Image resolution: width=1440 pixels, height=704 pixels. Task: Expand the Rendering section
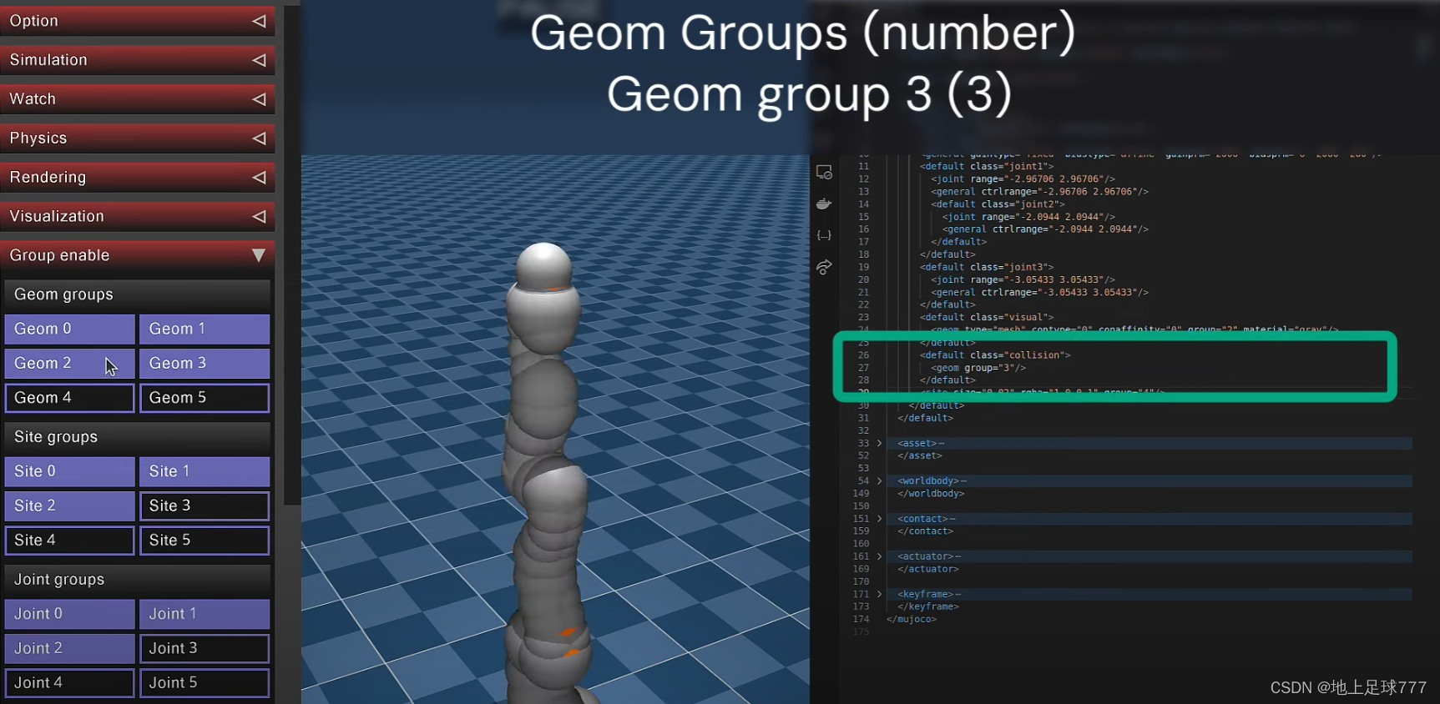pos(137,178)
